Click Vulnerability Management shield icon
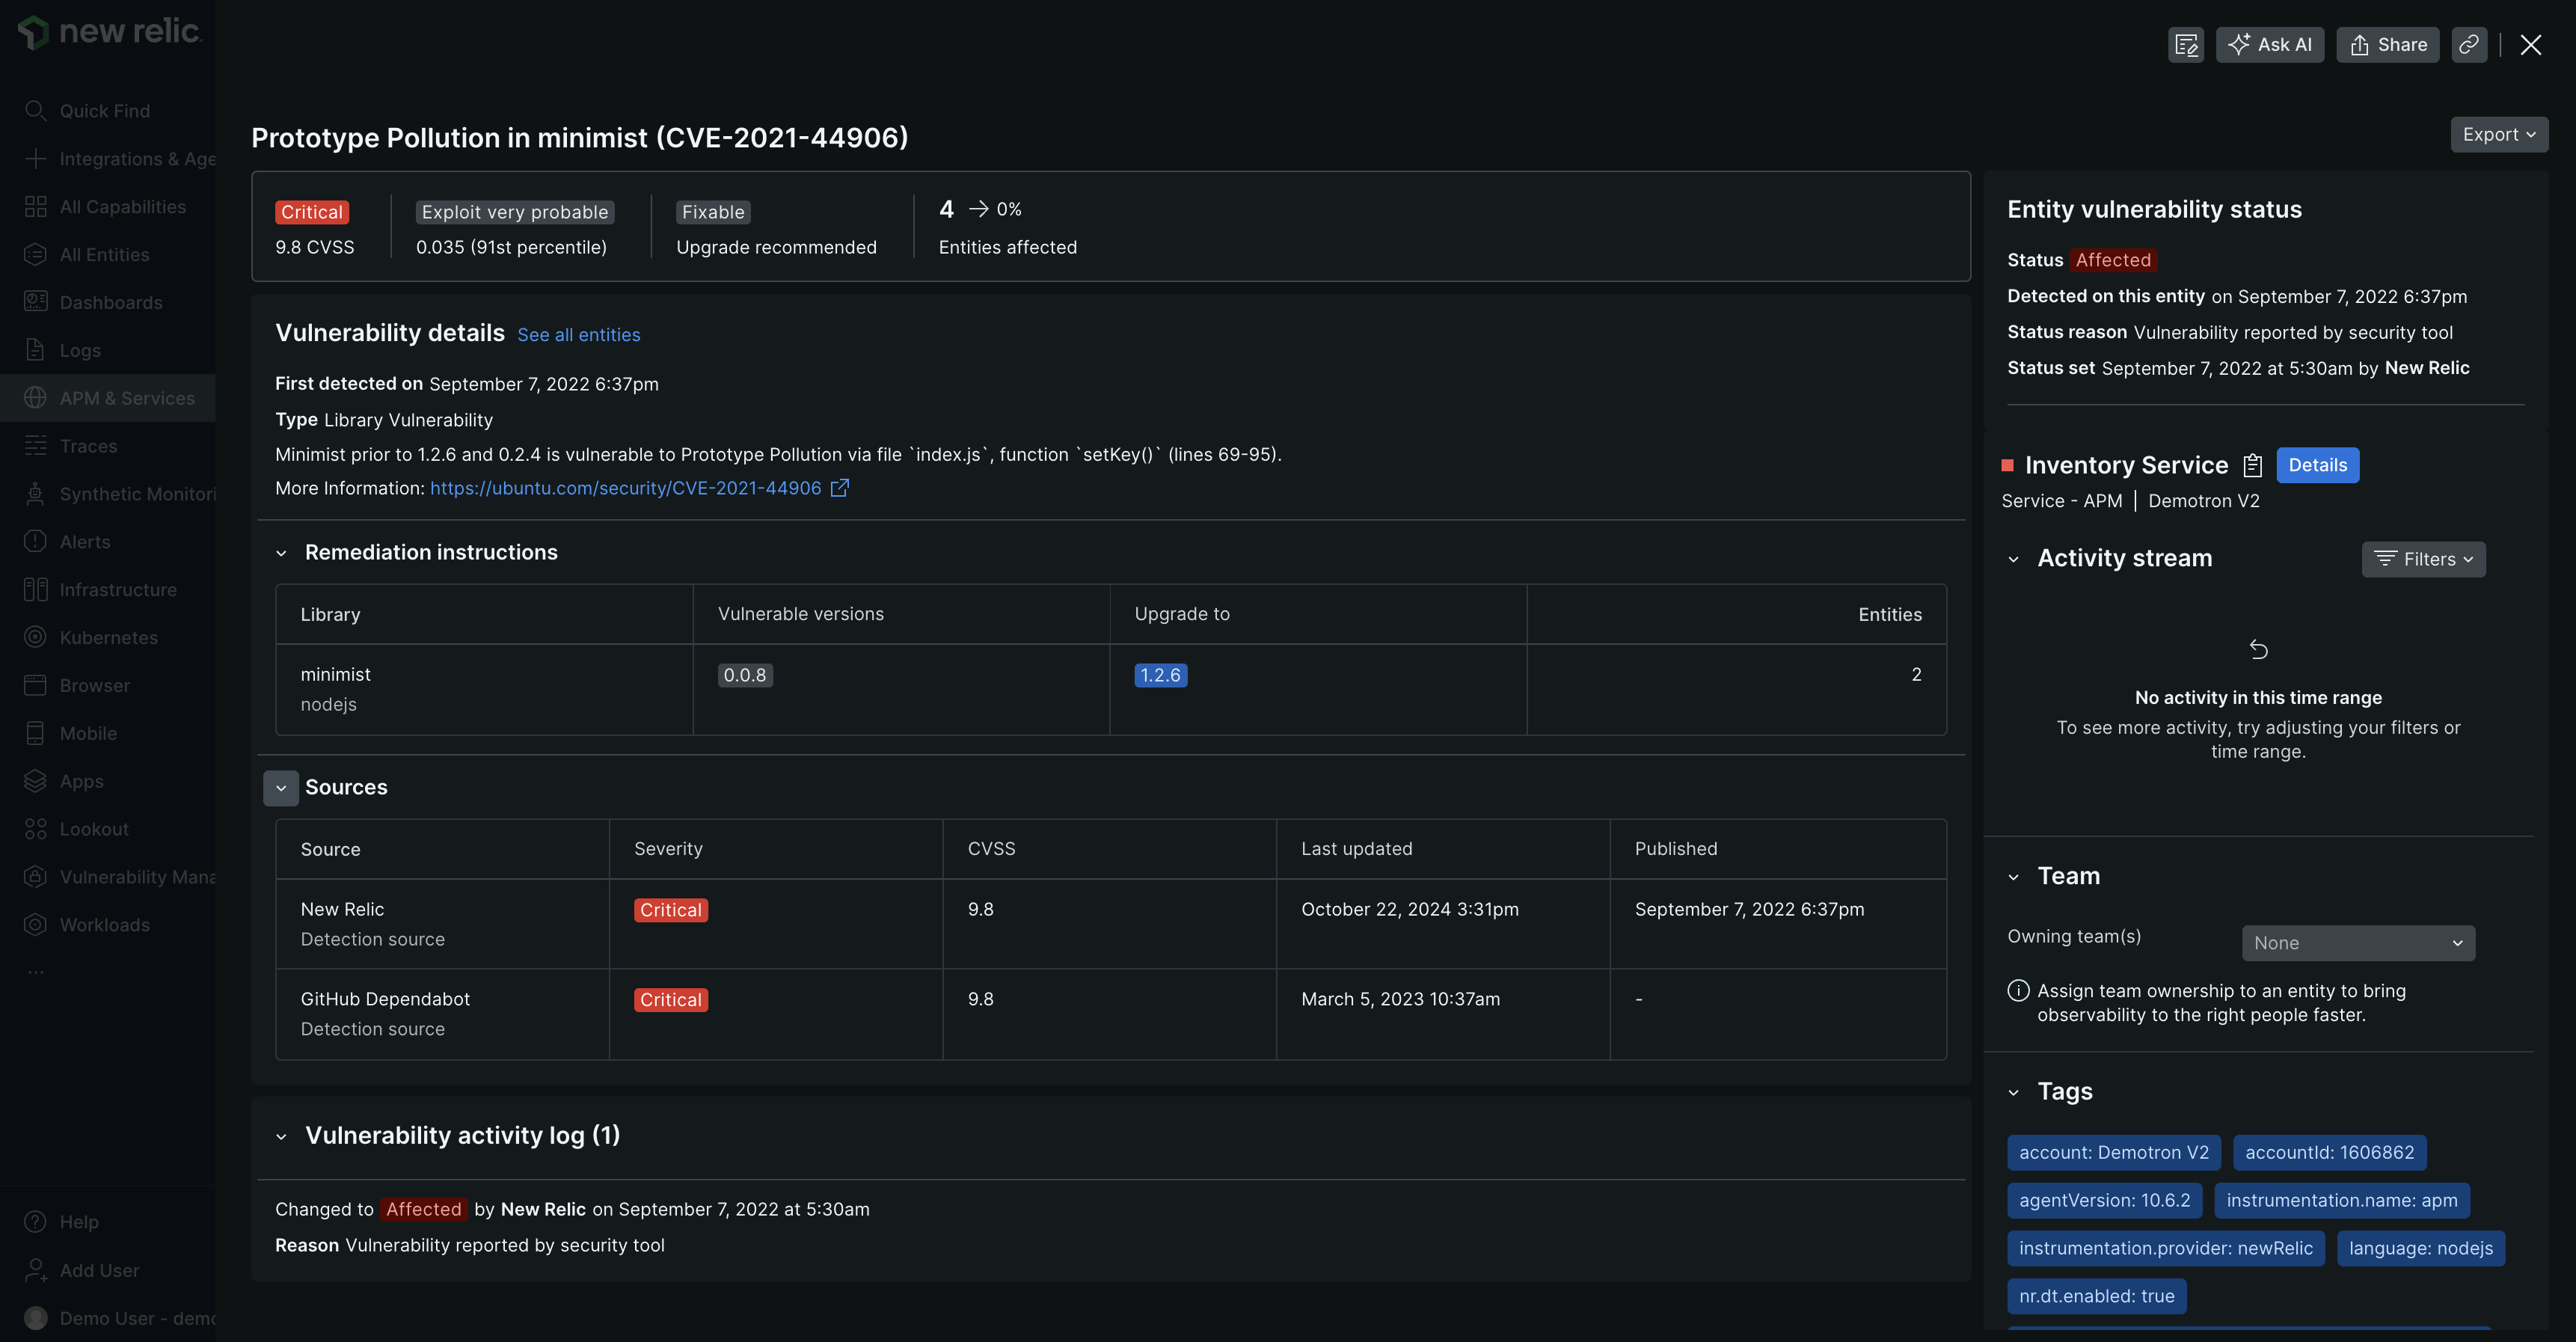The height and width of the screenshot is (1342, 2576). 35,877
